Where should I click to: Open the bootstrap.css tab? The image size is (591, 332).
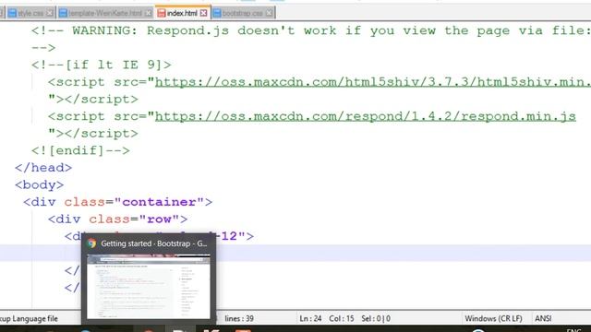point(242,13)
